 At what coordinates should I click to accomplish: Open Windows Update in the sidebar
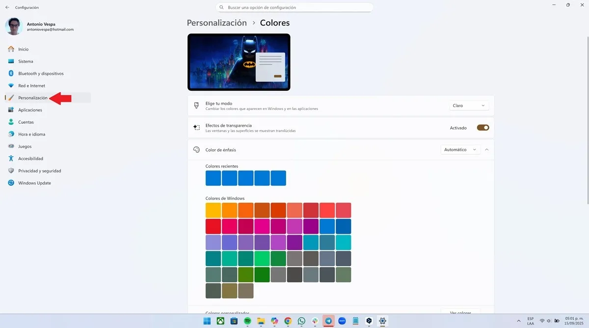(47, 183)
